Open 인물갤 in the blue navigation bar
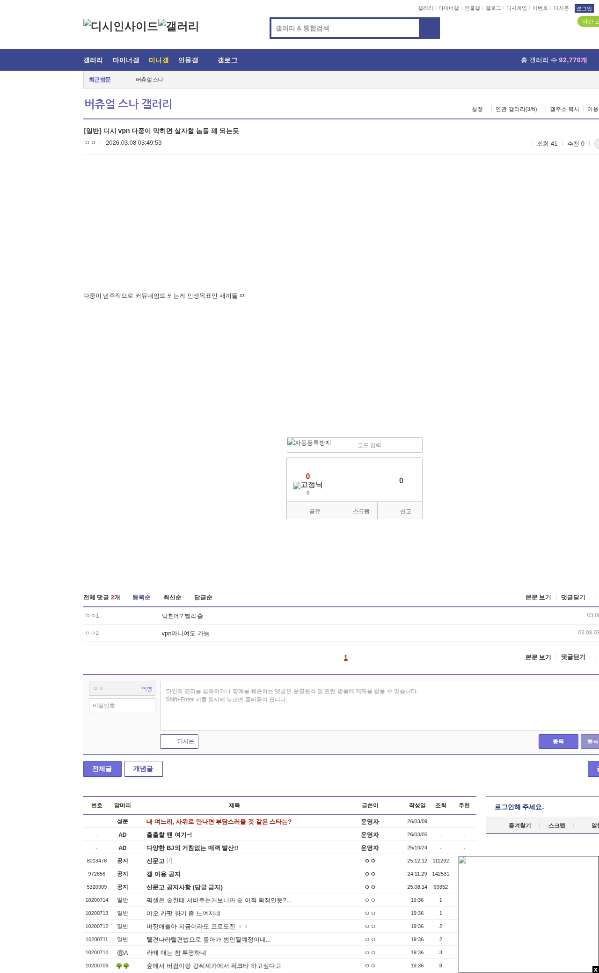The height and width of the screenshot is (973, 599). [188, 60]
